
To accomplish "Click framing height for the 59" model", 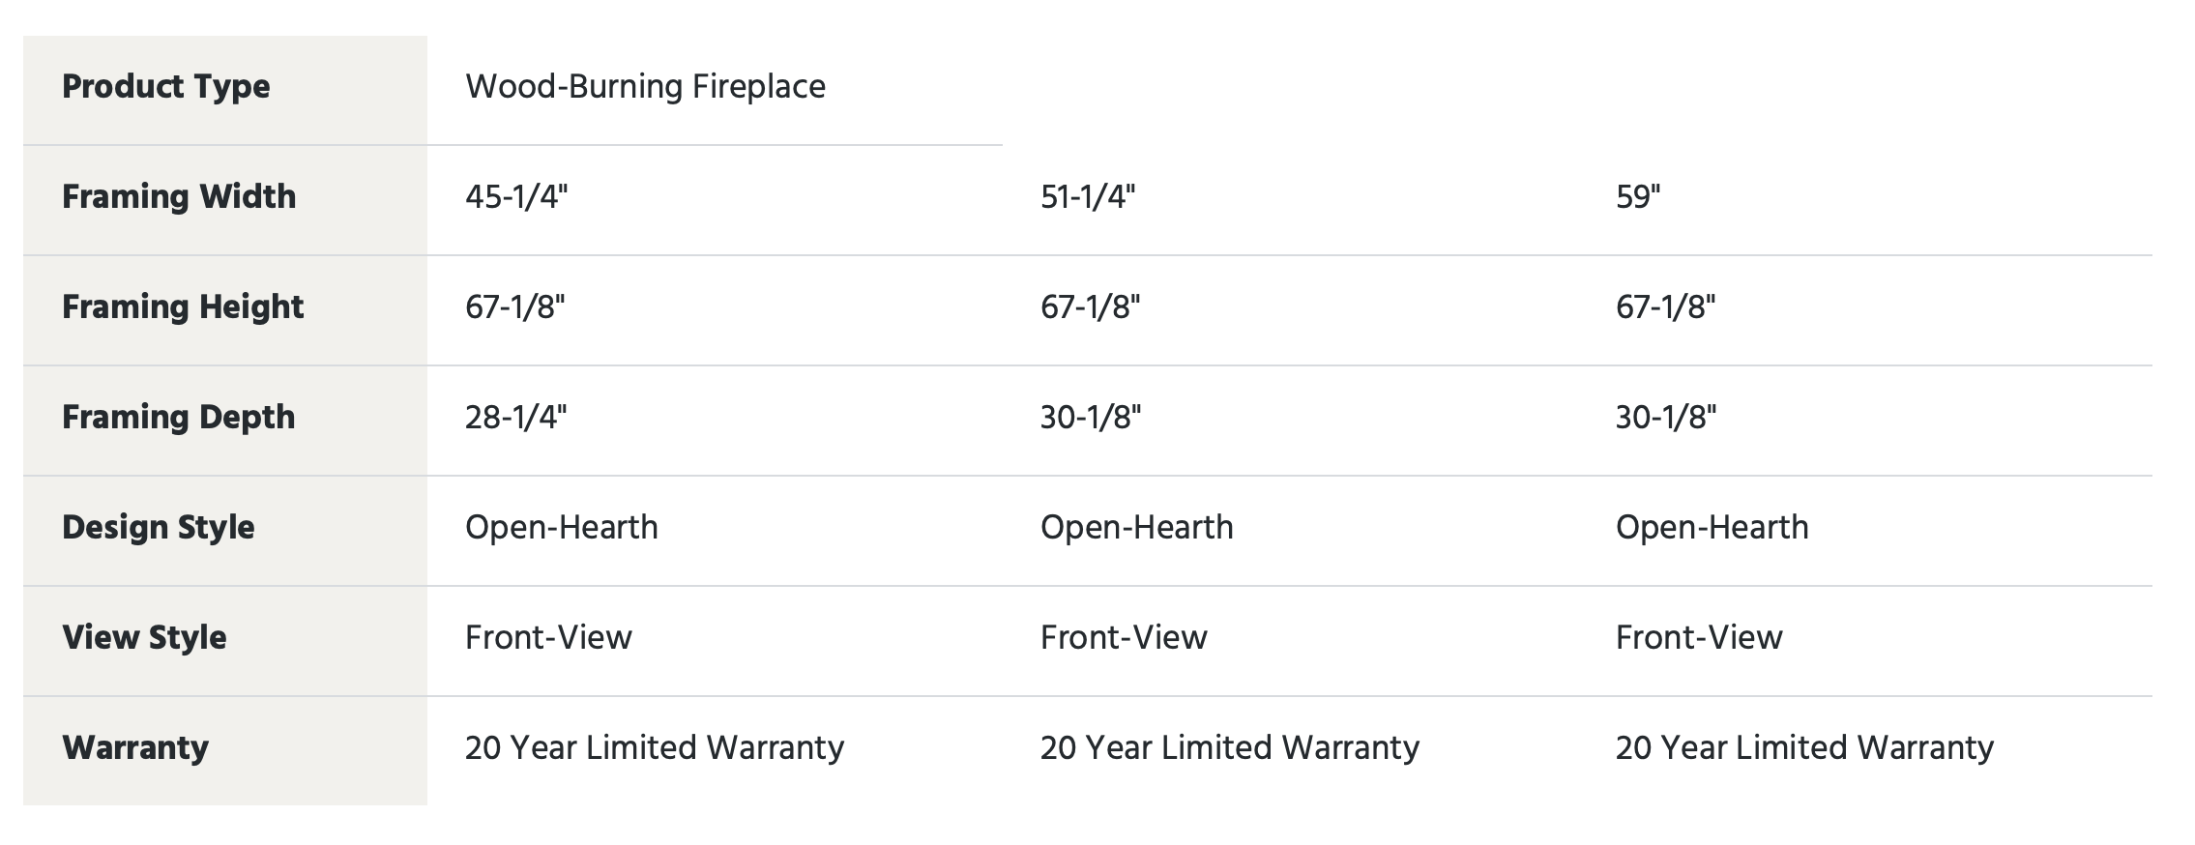I will click(x=1665, y=307).
